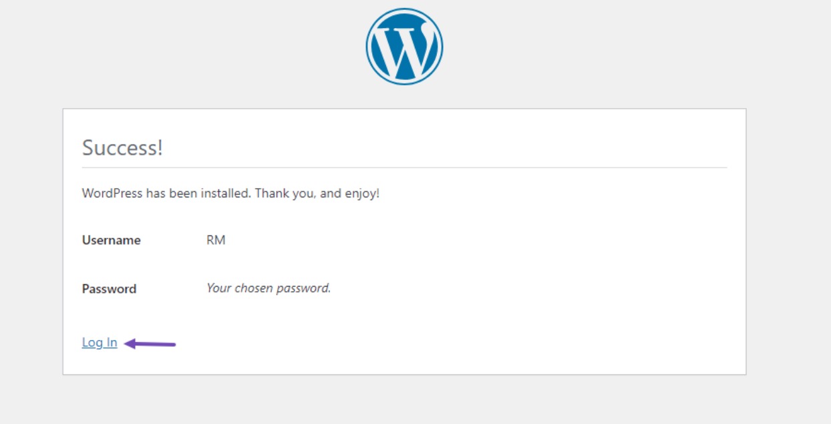Click the word 'password.' in italic text
Screen dimensions: 831x424
[307, 289]
